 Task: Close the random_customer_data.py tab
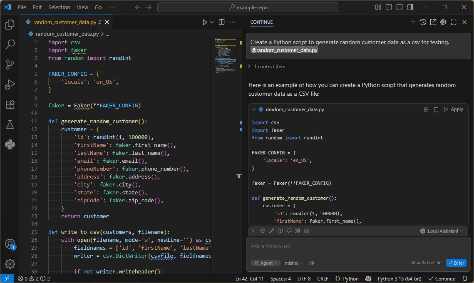click(x=107, y=22)
